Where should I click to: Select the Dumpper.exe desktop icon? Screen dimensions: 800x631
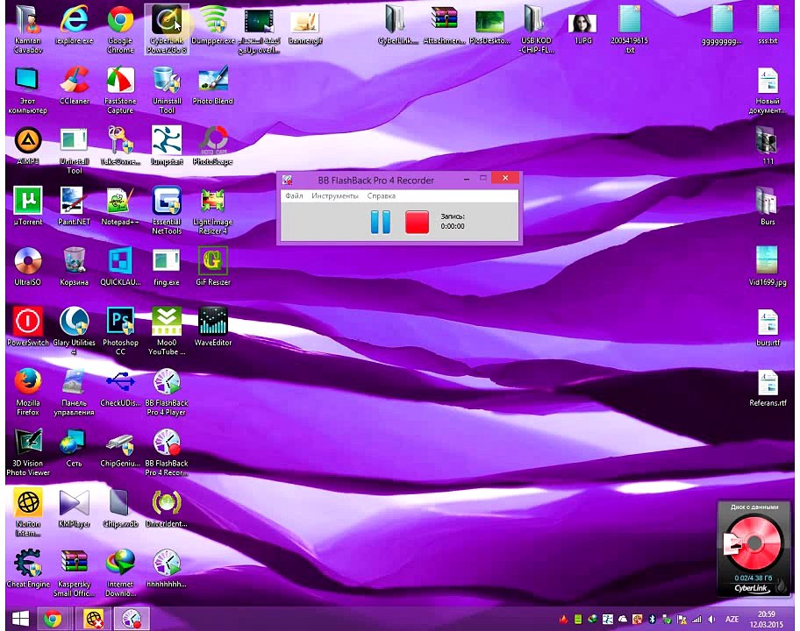tap(213, 25)
